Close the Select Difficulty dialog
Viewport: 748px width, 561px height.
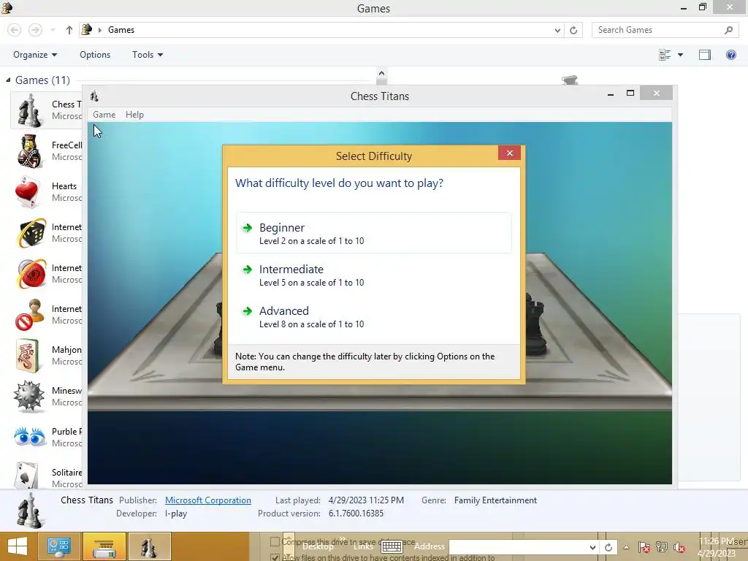tap(509, 153)
